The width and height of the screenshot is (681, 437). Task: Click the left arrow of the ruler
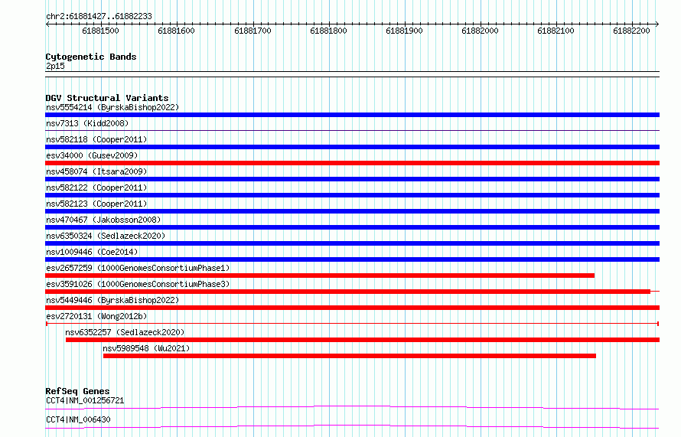pyautogui.click(x=47, y=24)
